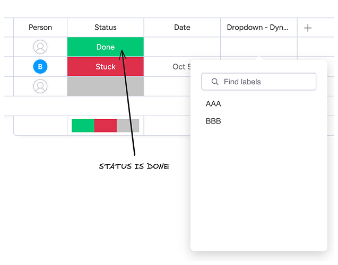Open the empty gray status cell
The height and width of the screenshot is (265, 338).
106,86
